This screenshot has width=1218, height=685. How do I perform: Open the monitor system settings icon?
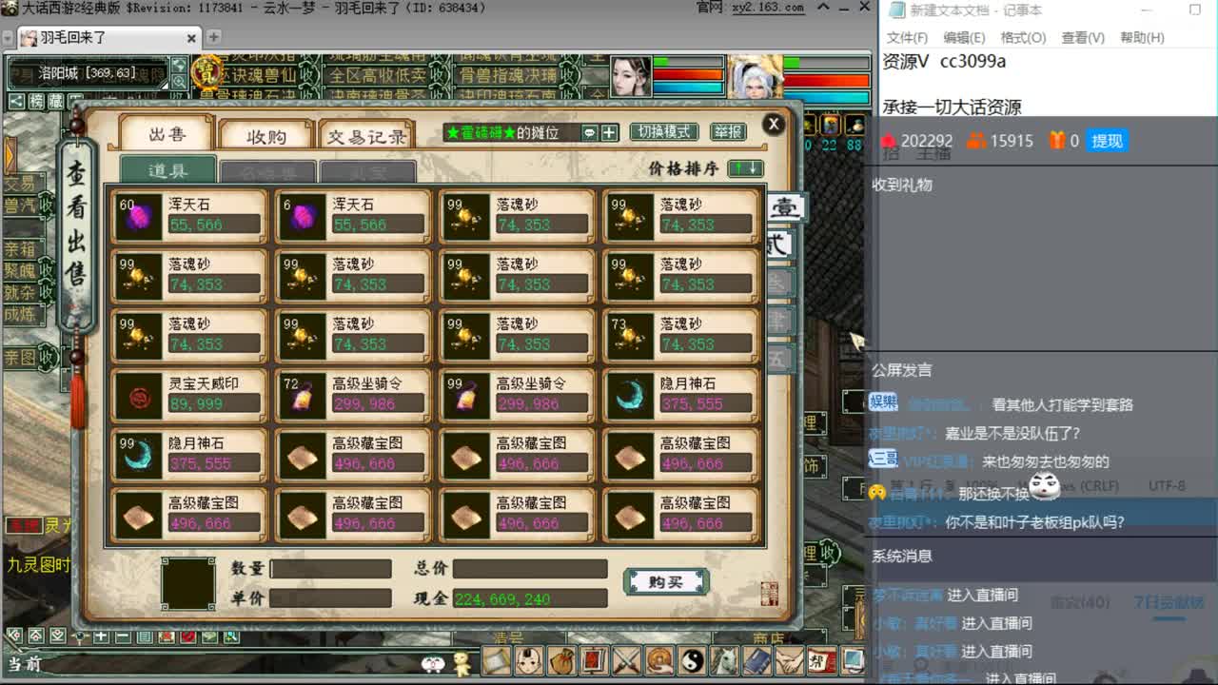click(854, 660)
